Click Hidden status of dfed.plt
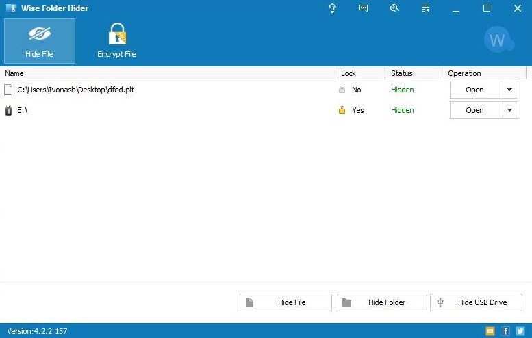Image resolution: width=532 pixels, height=338 pixels. pos(403,90)
